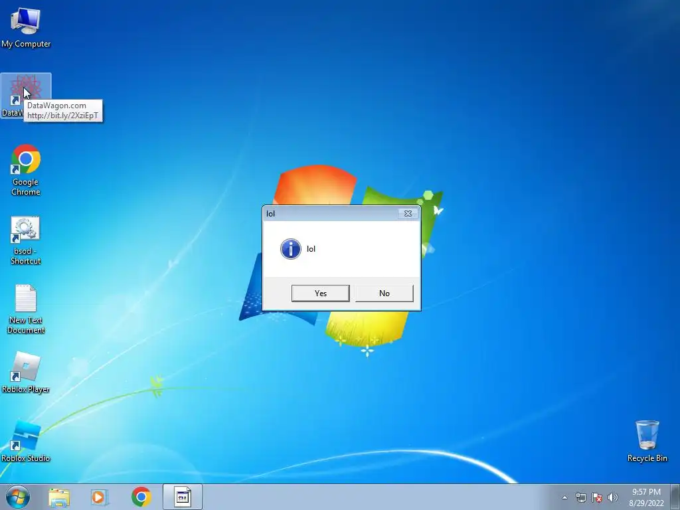This screenshot has width=680, height=510.
Task: Select the Roblox Studio shortcut
Action: tap(26, 441)
